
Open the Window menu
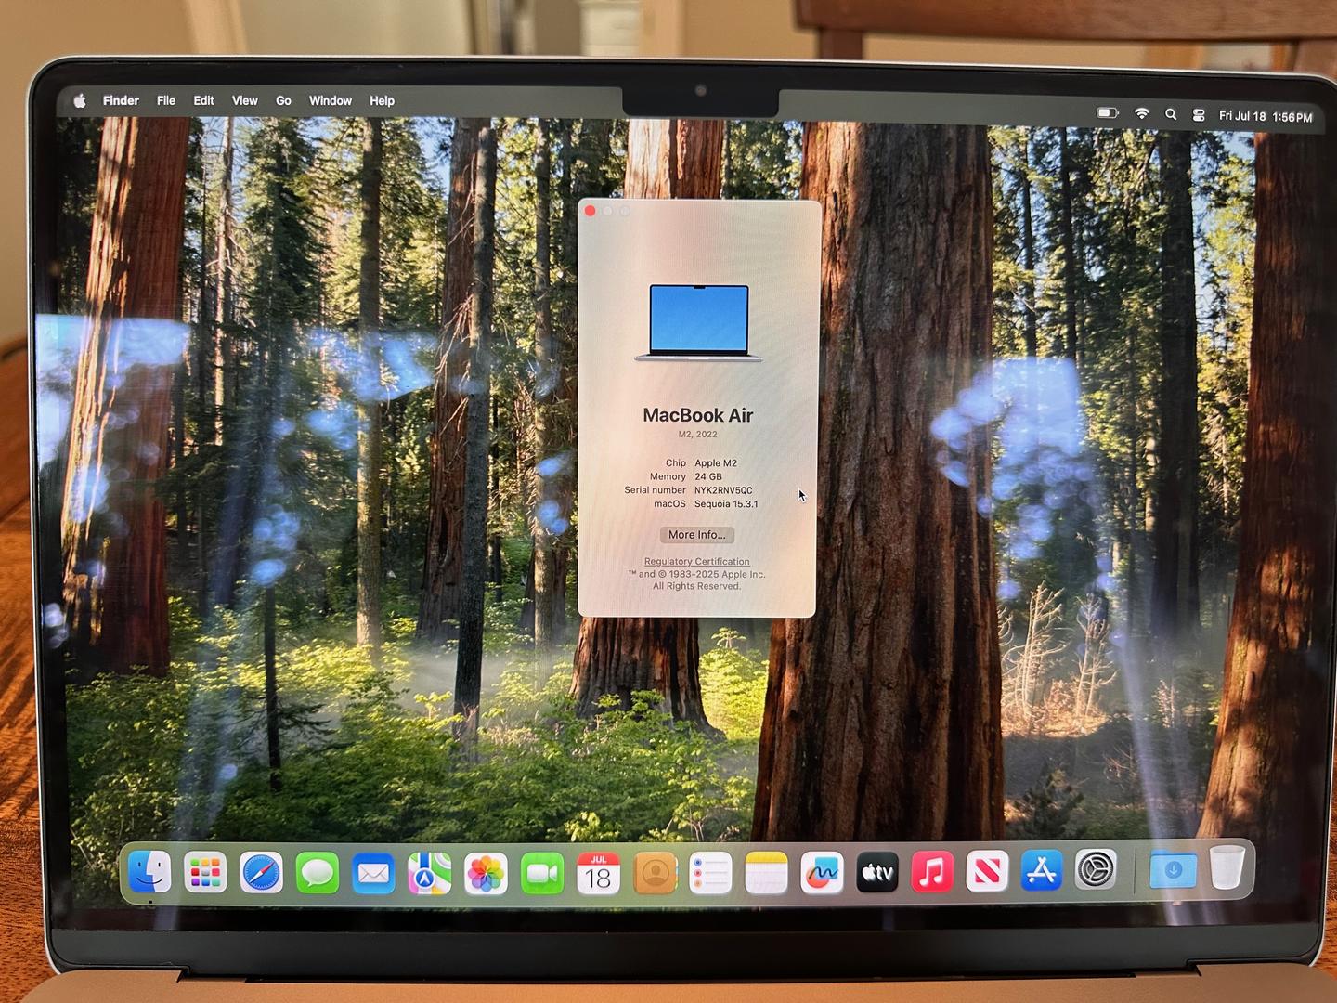tap(331, 100)
